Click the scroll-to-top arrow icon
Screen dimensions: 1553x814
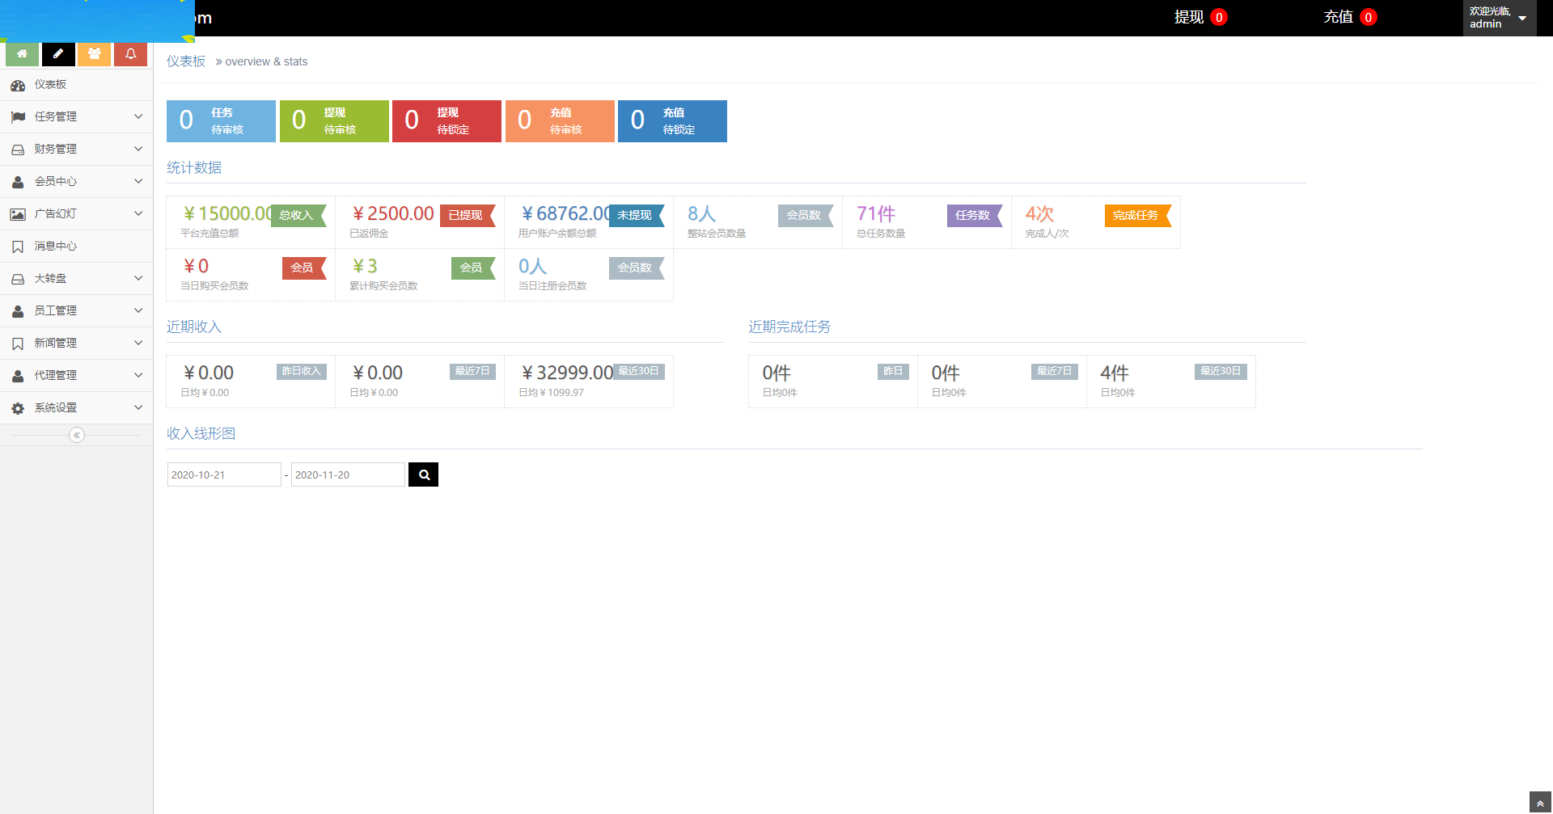click(x=1540, y=803)
